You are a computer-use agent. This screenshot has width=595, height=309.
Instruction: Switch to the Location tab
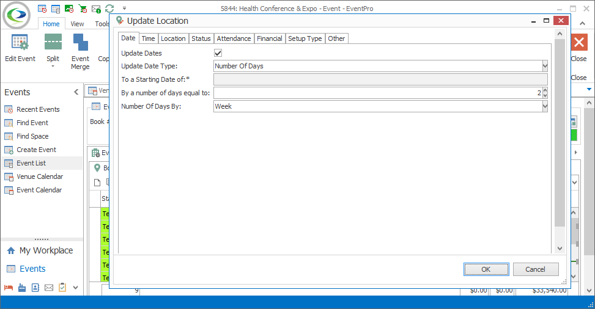click(x=173, y=38)
